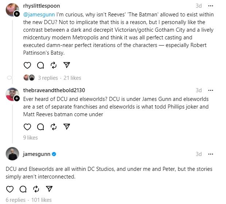Reply to jamesgunn's post via comment icon
Screen dimensions: 226x204
[x=23, y=189]
